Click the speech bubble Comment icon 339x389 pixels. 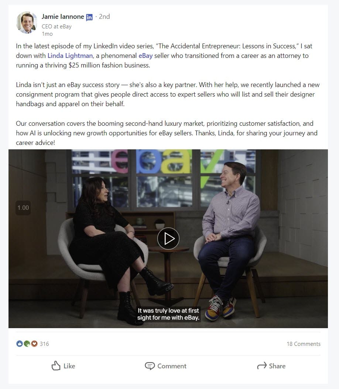(150, 366)
